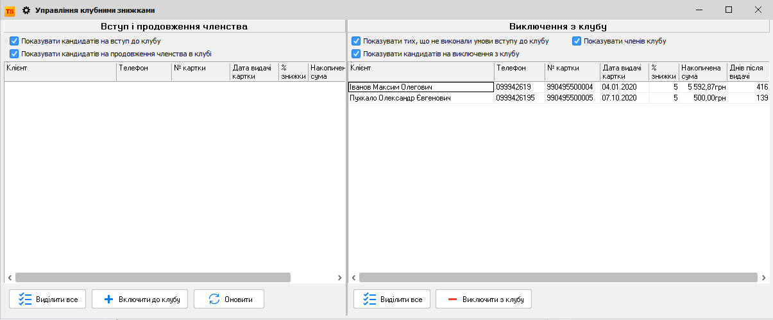
Task: Click the red minus icon on 'Виключити з клубу'
Action: (x=452, y=299)
